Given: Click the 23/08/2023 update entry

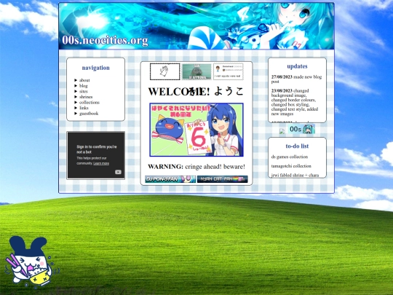Looking at the screenshot, I should tap(295, 102).
